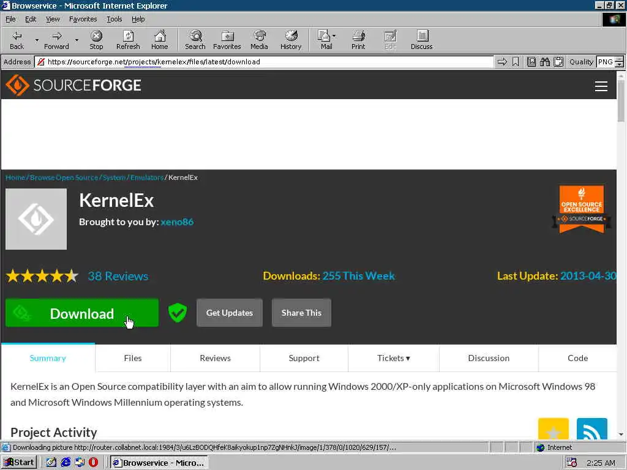The height and width of the screenshot is (470, 627).
Task: Click the clipboard paste icon
Action: (x=558, y=62)
